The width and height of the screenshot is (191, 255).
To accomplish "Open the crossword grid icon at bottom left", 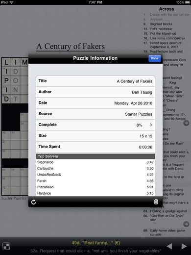I will tap(6, 246).
